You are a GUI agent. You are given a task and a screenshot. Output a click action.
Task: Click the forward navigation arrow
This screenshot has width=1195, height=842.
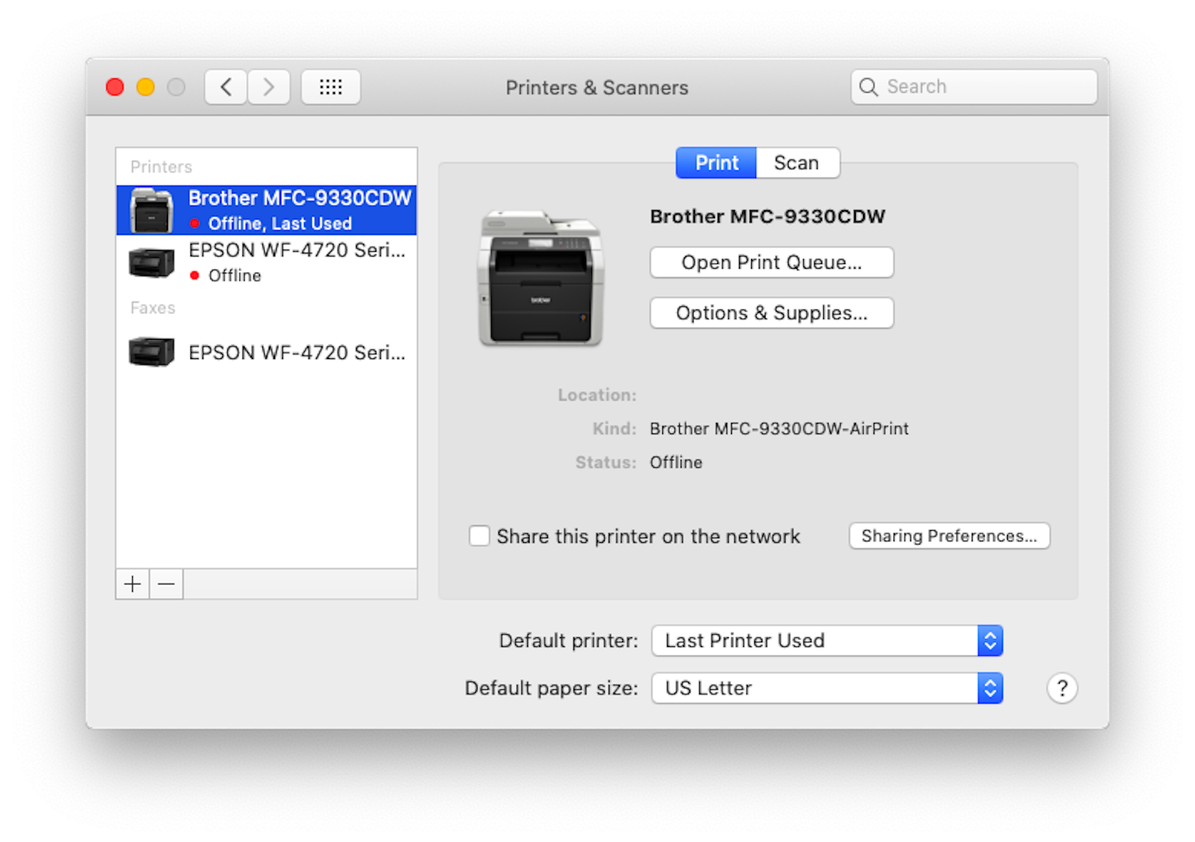269,86
